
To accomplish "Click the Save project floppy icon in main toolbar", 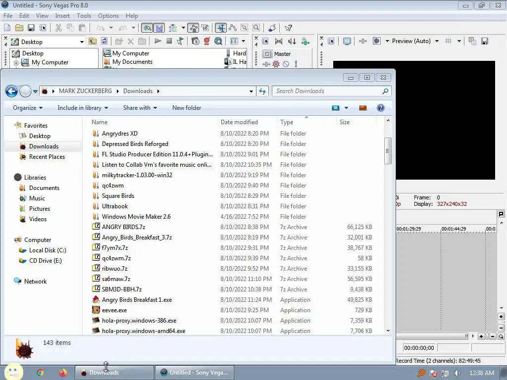I will click(31, 28).
